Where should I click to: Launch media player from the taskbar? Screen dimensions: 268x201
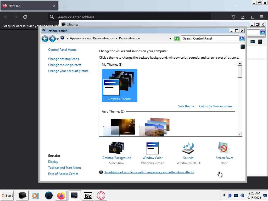tap(35, 196)
